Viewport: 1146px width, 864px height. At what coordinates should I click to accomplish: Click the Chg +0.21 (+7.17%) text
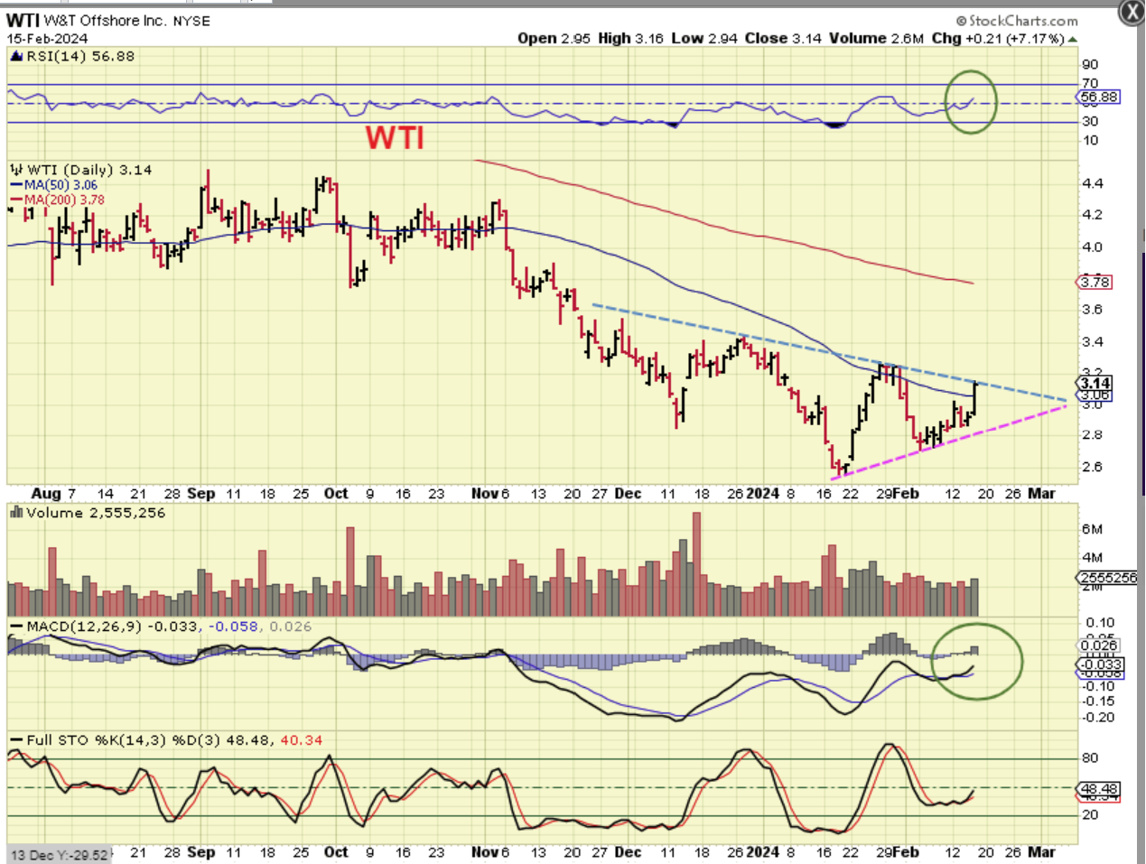pyautogui.click(x=998, y=38)
